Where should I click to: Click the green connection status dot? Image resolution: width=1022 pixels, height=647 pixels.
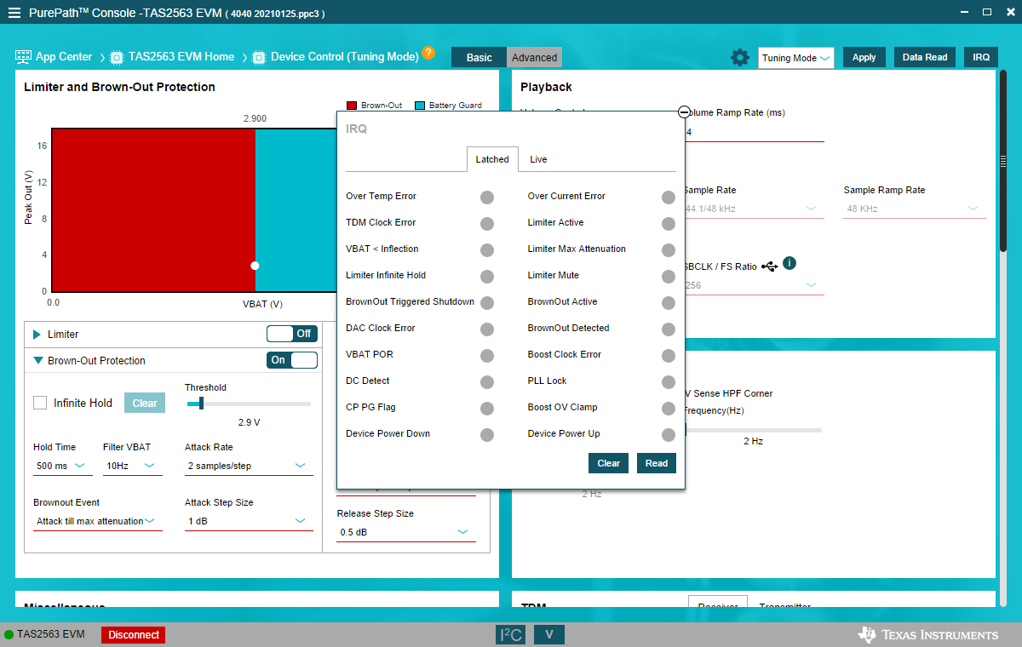(x=9, y=634)
